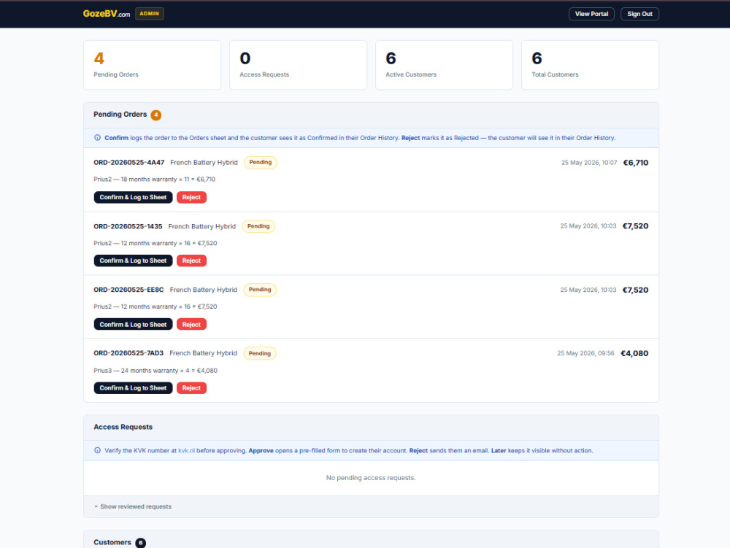The width and height of the screenshot is (730, 548).
Task: Confirm & log order ORD-20260525-7AD3
Action: pyautogui.click(x=133, y=388)
